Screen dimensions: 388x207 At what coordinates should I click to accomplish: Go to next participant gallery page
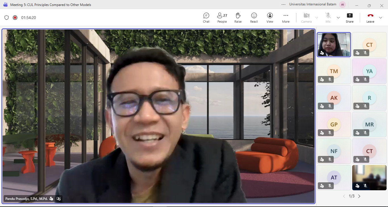(359, 196)
